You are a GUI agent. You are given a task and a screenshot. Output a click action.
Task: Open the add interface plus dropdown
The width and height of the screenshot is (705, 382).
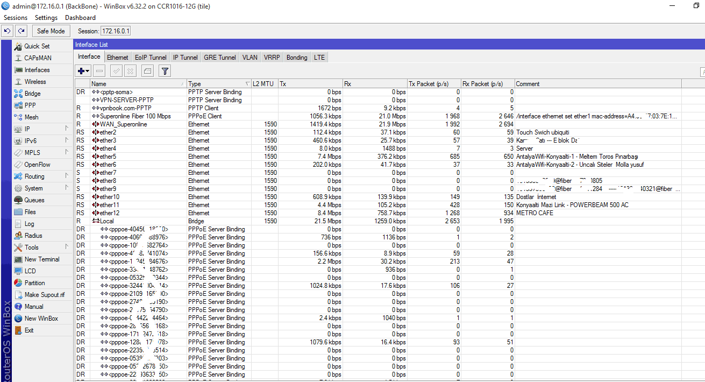83,70
